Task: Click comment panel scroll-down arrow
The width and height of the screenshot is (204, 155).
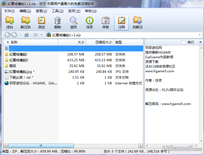Action: coord(201,141)
